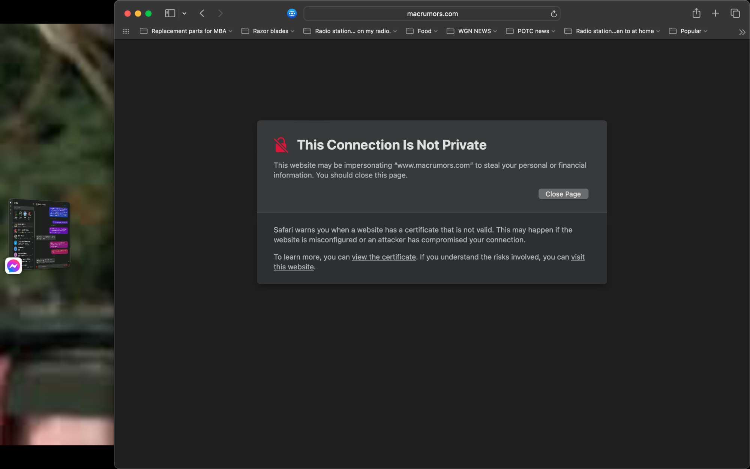This screenshot has height=469, width=750.
Task: Reload the page with the refresh icon
Action: (553, 14)
